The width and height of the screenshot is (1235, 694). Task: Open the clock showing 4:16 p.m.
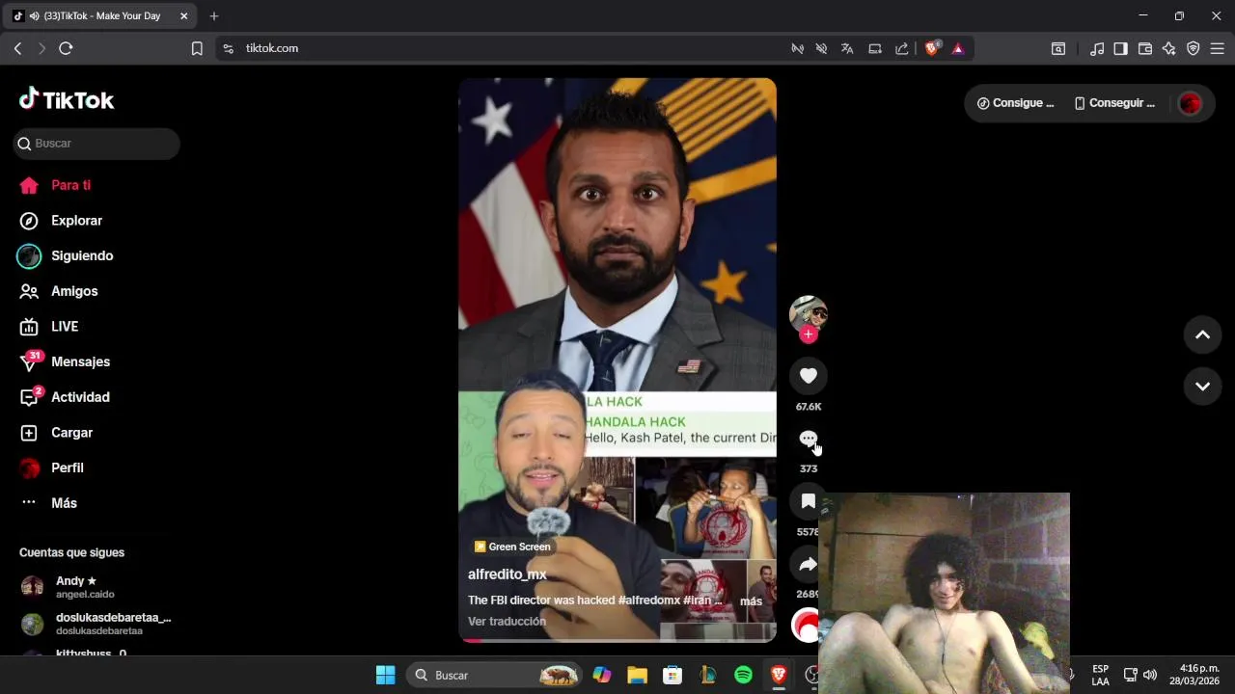pyautogui.click(x=1194, y=675)
